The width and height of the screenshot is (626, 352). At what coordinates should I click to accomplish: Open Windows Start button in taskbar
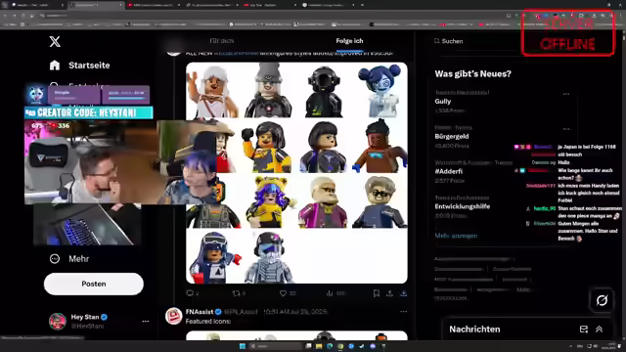[x=243, y=346]
